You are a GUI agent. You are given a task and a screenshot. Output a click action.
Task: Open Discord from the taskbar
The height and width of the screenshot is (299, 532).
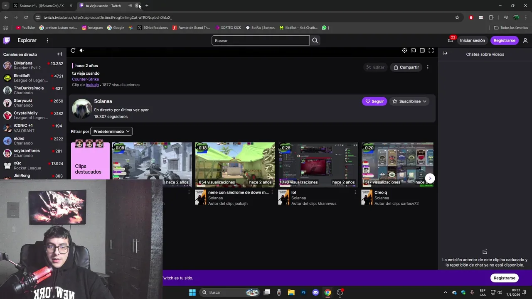click(315, 292)
